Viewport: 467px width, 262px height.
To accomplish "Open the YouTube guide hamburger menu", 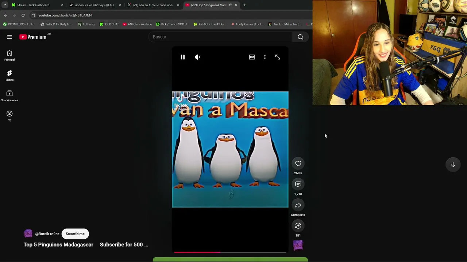I will [9, 37].
